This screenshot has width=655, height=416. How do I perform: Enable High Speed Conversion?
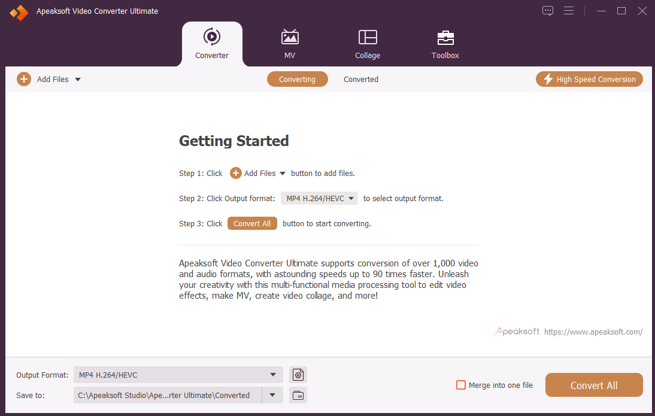589,80
